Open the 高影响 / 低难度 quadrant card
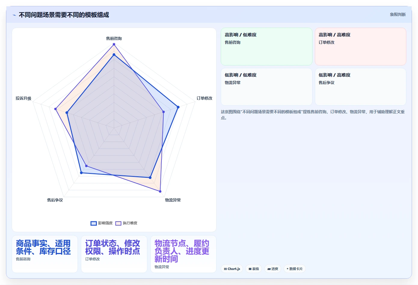This screenshot has width=418, height=285. click(266, 47)
